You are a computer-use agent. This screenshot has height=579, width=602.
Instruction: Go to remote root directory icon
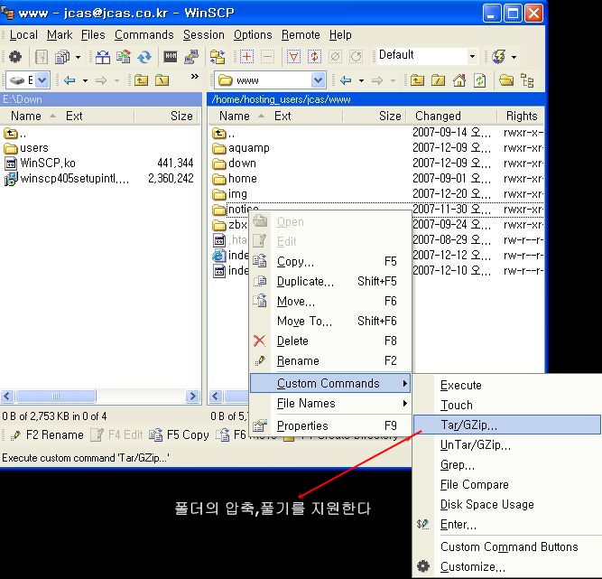(438, 80)
